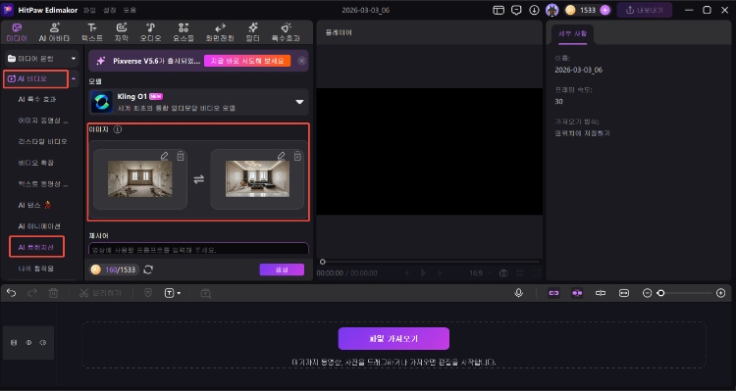Add a marker with the pin icon
The width and height of the screenshot is (736, 391).
[x=148, y=293]
